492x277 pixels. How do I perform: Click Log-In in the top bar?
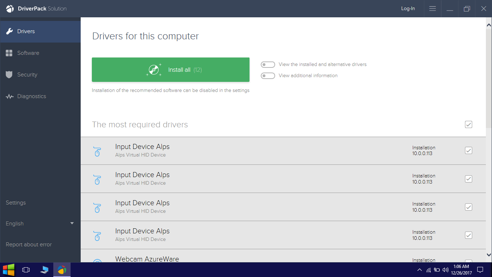point(408,8)
